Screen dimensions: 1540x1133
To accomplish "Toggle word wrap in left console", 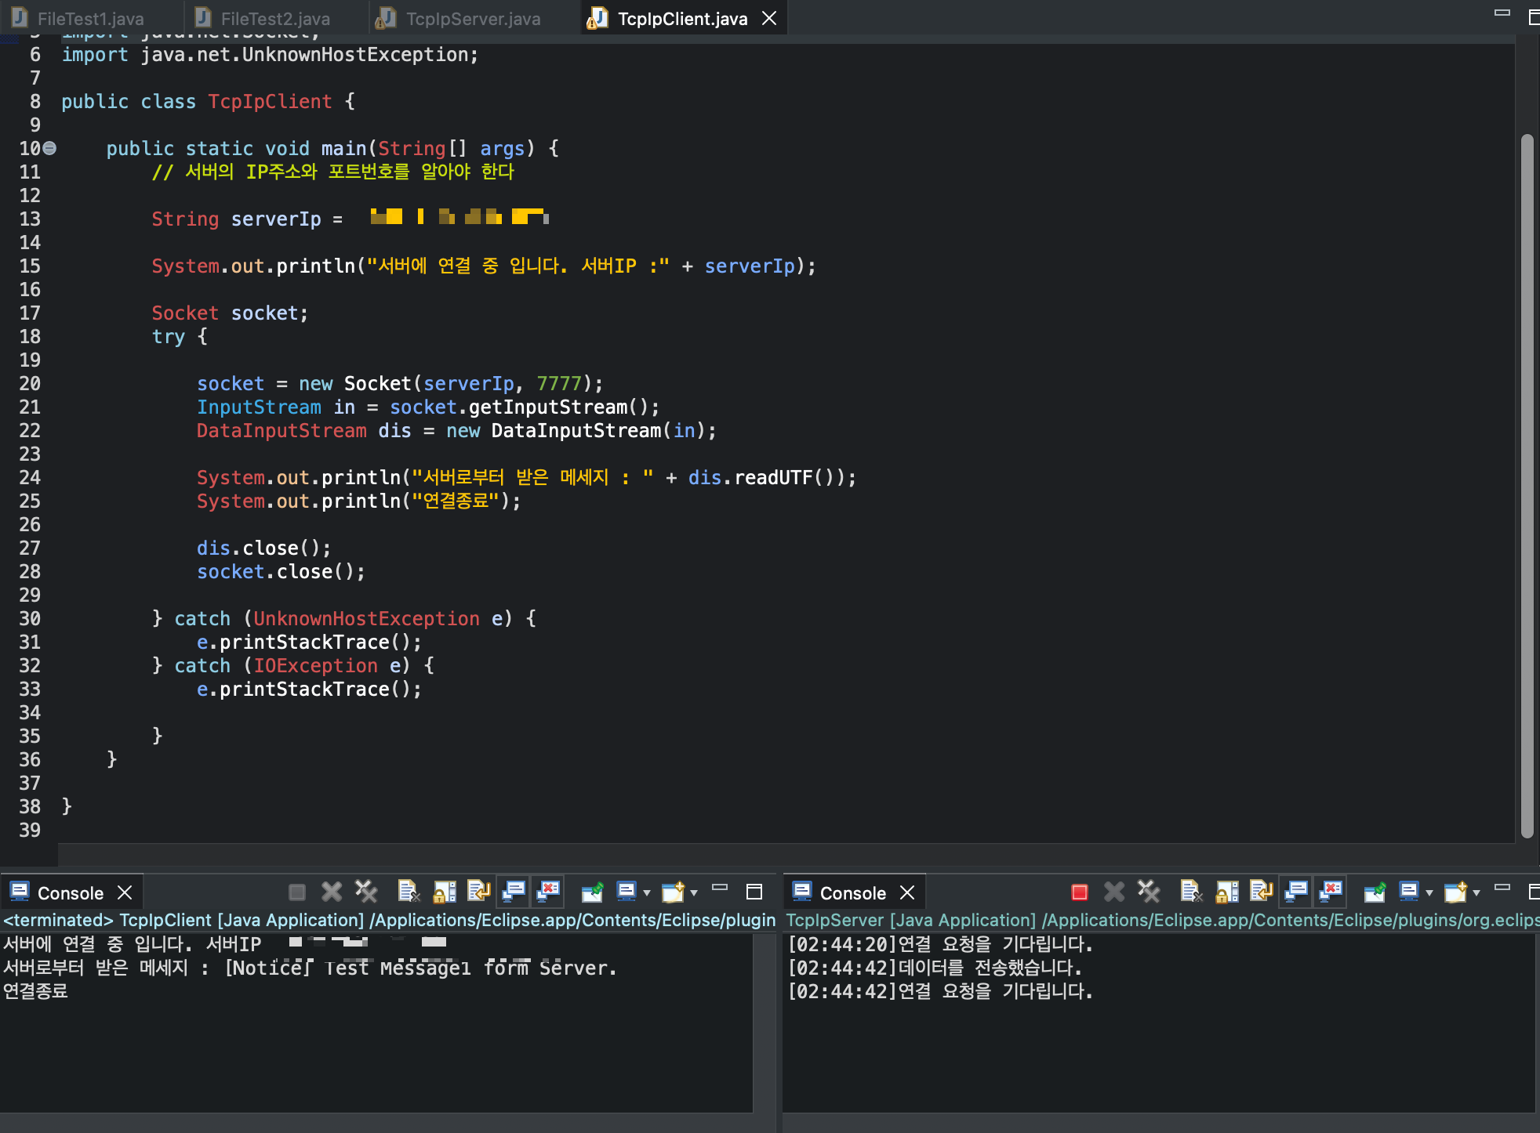I will pos(478,892).
